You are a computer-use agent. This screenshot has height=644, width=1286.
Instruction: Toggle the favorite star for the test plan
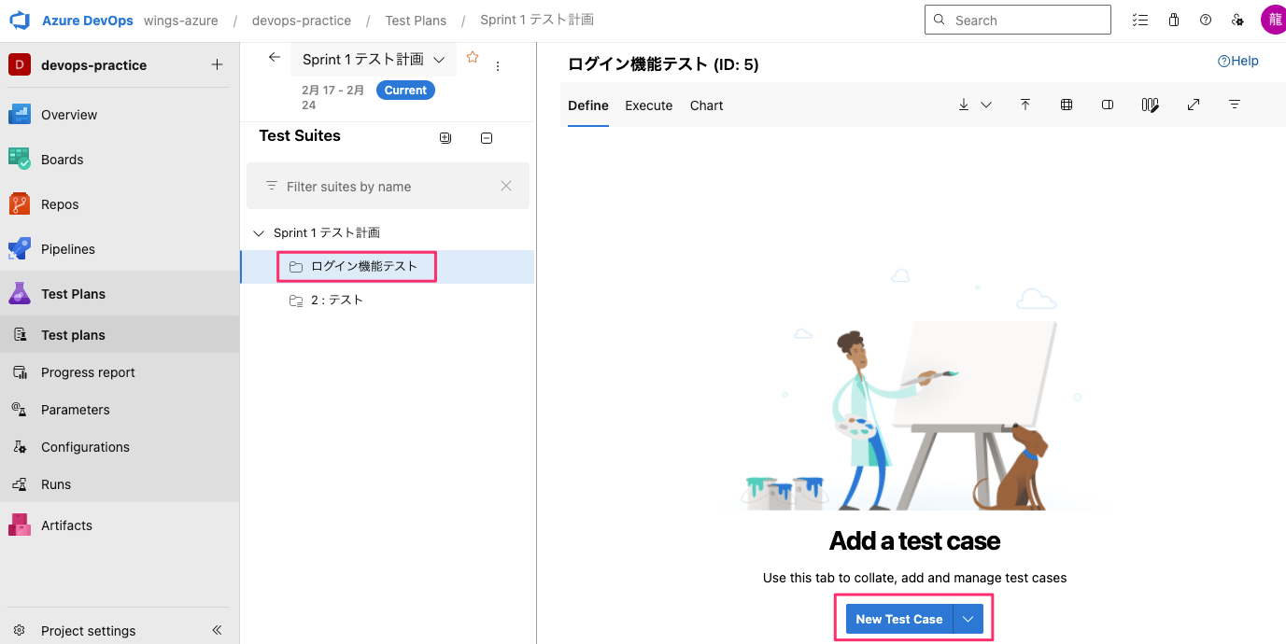[473, 58]
